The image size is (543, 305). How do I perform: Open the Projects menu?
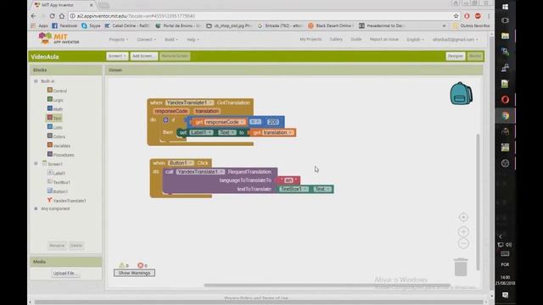119,40
